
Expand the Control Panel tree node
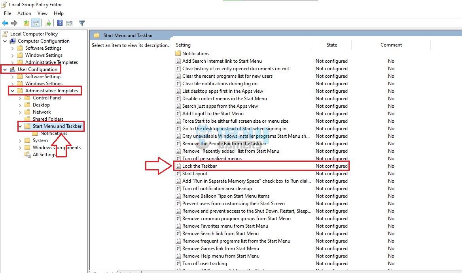pyautogui.click(x=20, y=97)
